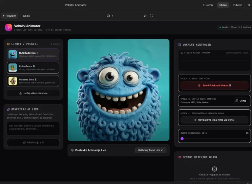The width and height of the screenshot is (252, 184).
Task: Click the Učitaj audio file button
Action: click(x=241, y=101)
